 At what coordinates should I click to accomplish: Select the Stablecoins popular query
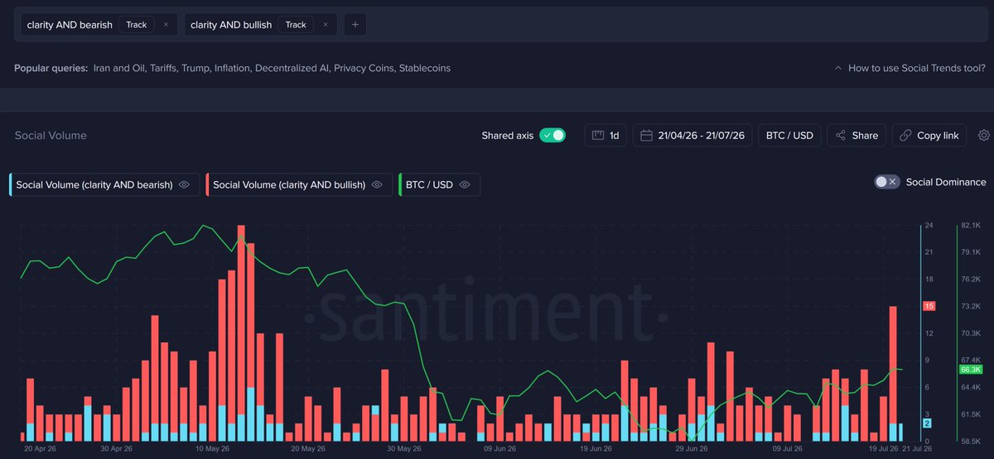pyautogui.click(x=425, y=68)
